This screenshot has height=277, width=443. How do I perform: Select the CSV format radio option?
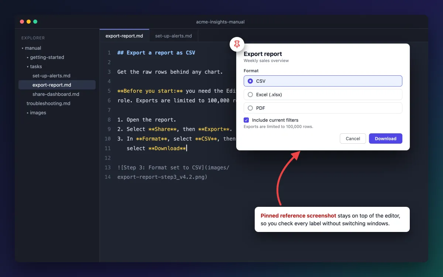point(323,81)
